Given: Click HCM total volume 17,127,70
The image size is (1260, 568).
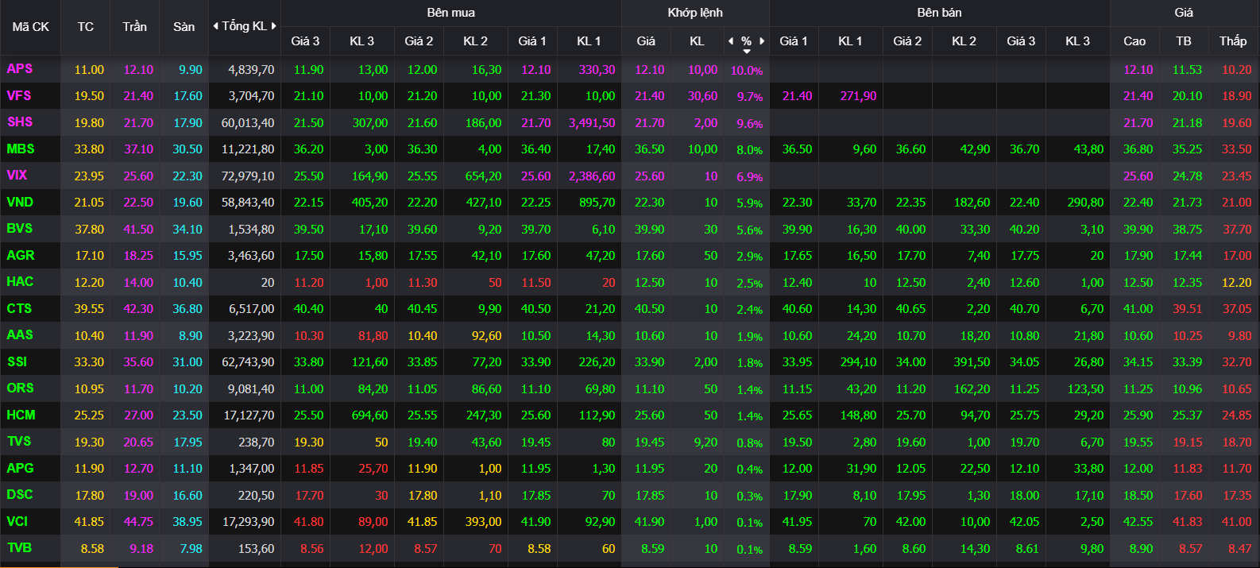Looking at the screenshot, I should pos(249,415).
